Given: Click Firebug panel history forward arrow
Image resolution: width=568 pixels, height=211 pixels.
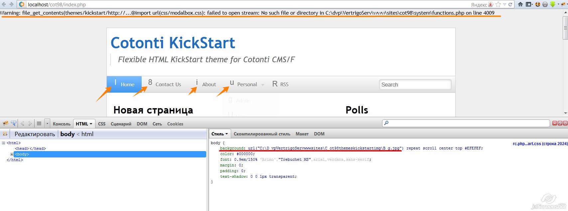Looking at the screenshot, I should [x=30, y=123].
